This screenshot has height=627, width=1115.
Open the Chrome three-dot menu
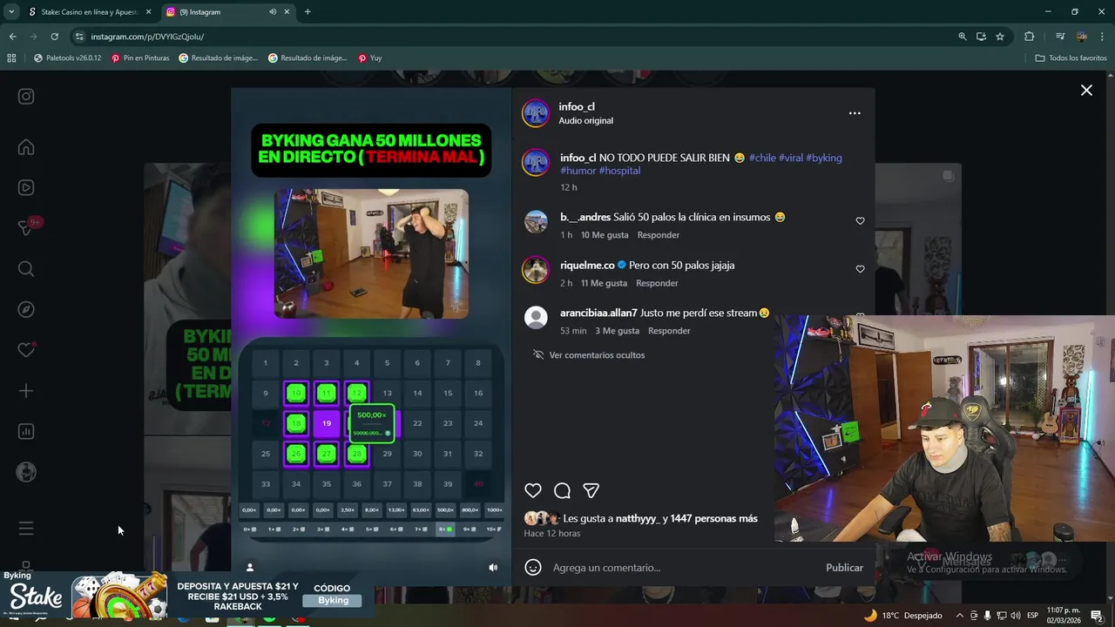coord(1102,37)
